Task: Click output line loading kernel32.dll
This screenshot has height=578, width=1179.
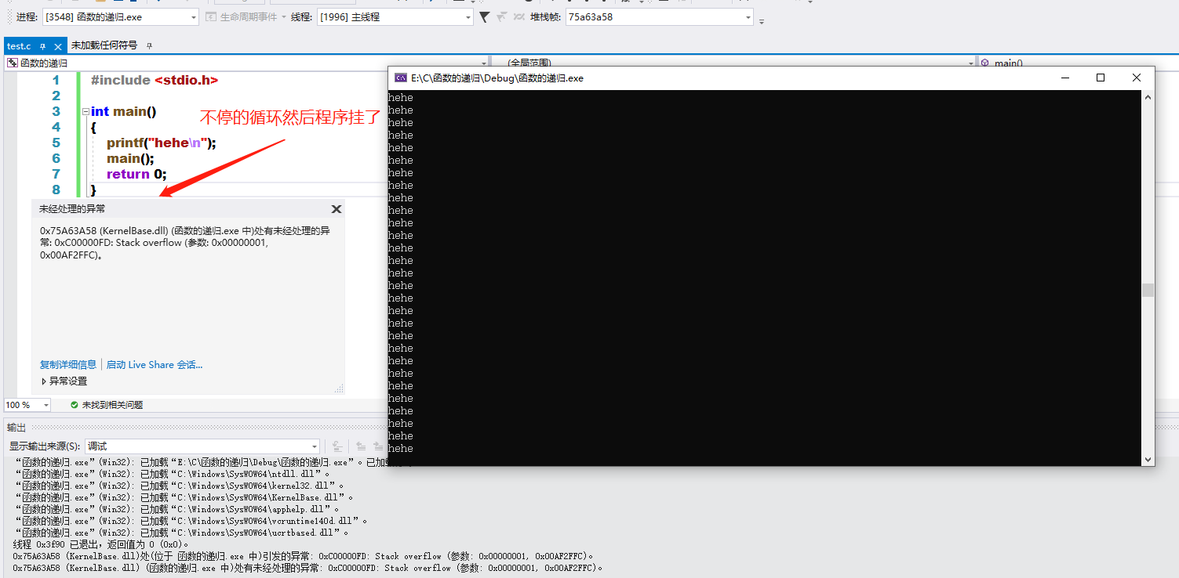Action: [180, 486]
